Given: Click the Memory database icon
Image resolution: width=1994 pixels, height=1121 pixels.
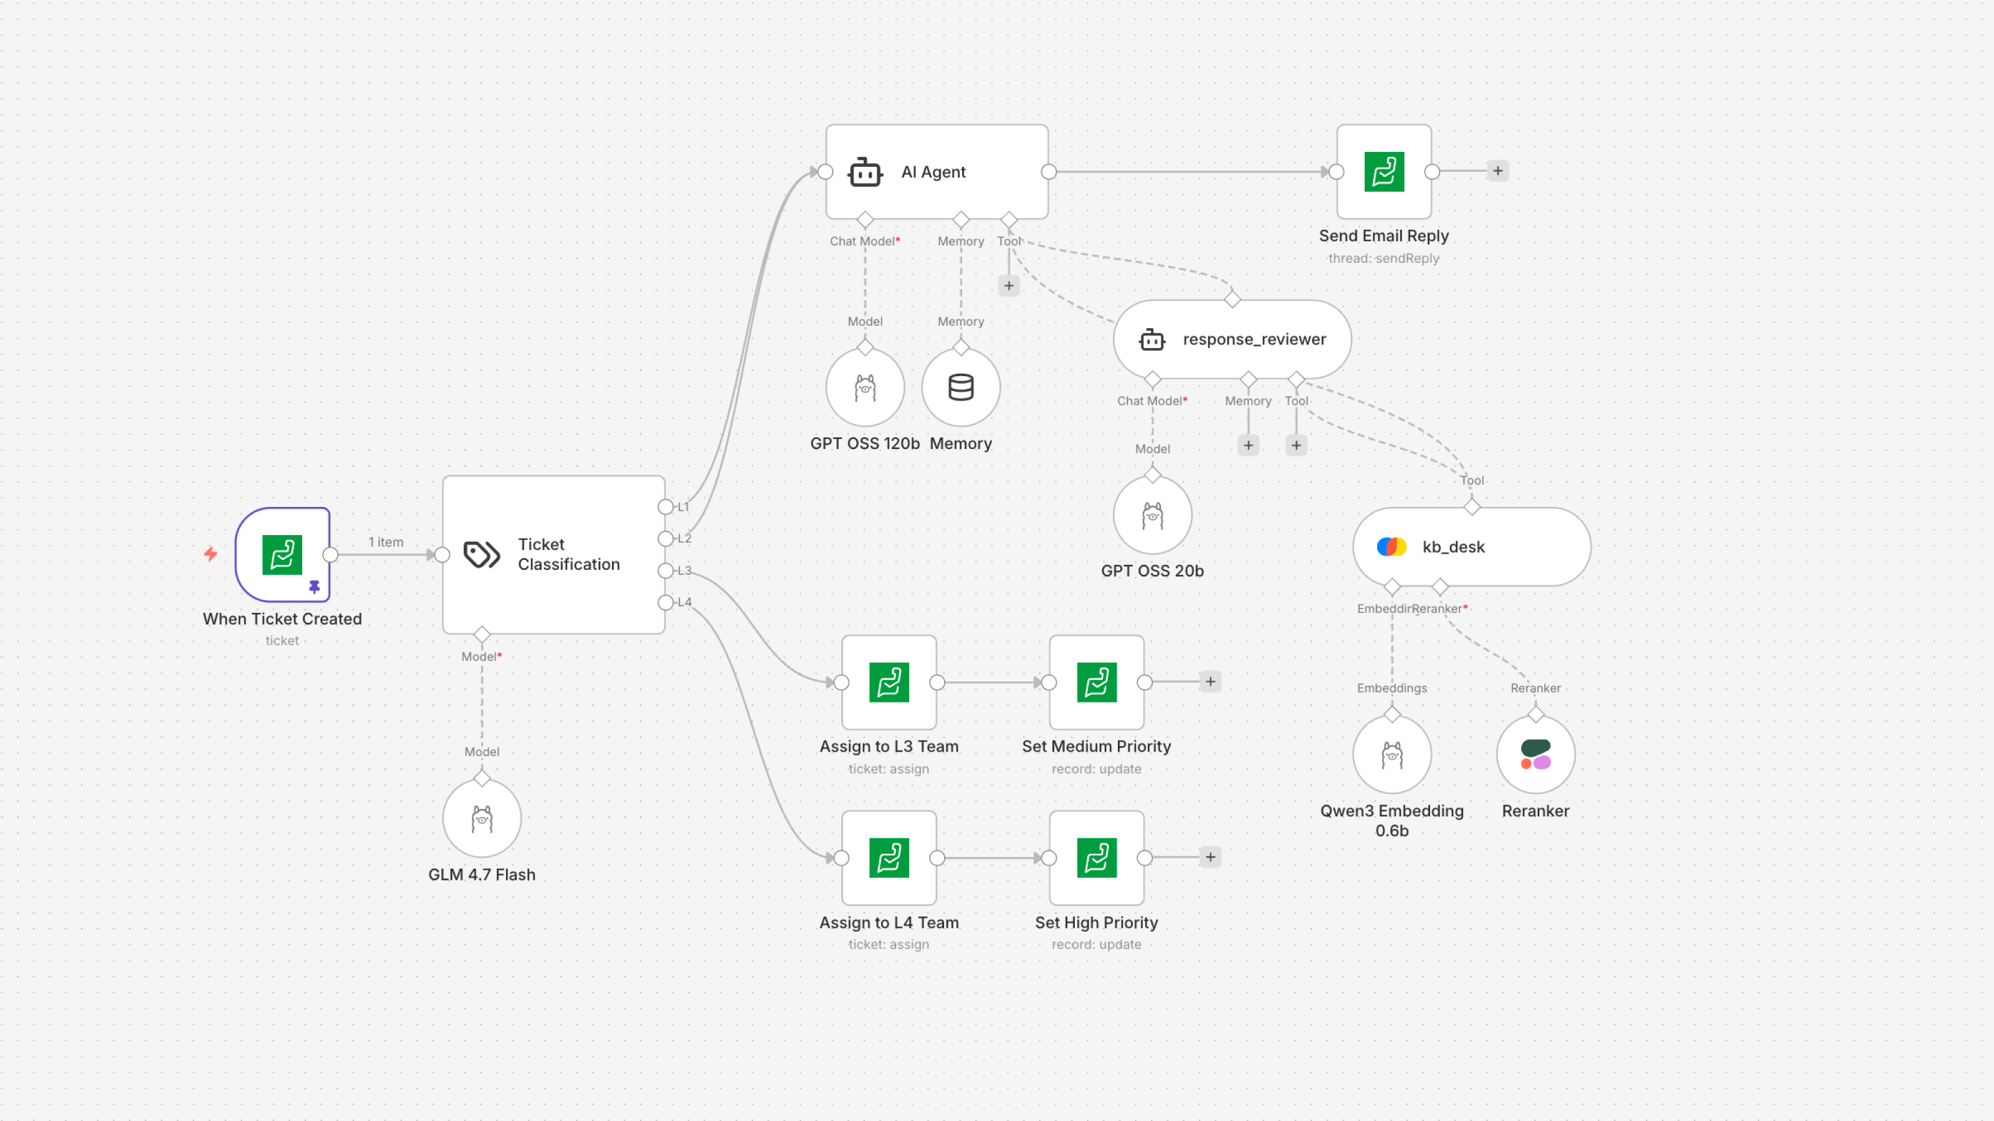Looking at the screenshot, I should (x=960, y=387).
